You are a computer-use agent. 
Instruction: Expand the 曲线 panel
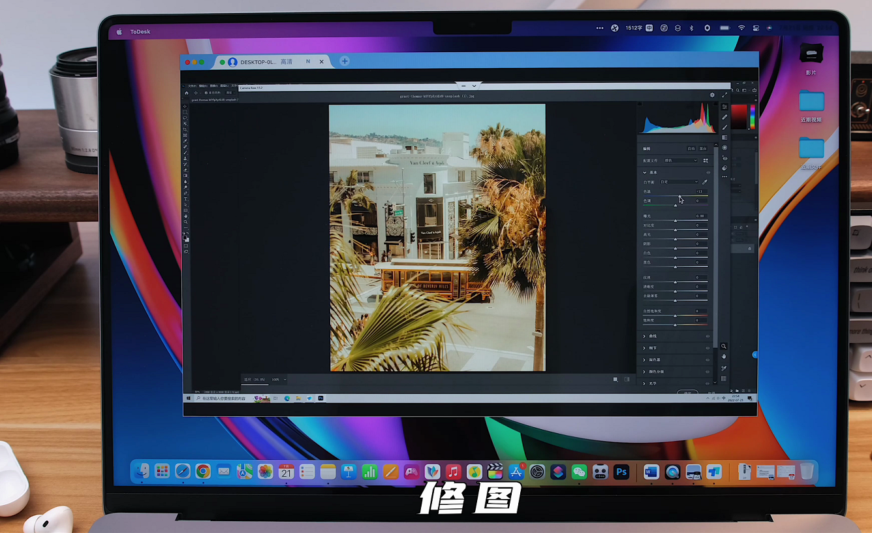(645, 336)
